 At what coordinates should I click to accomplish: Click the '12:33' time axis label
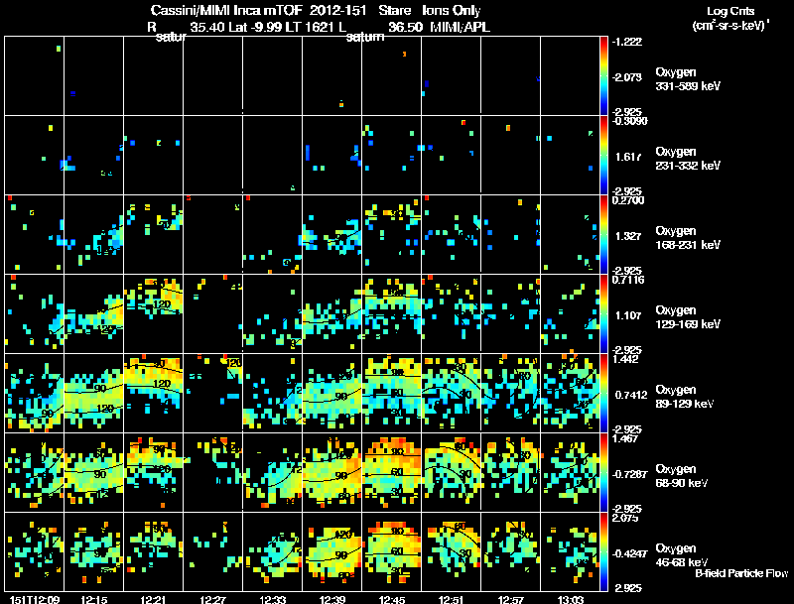pos(273,599)
